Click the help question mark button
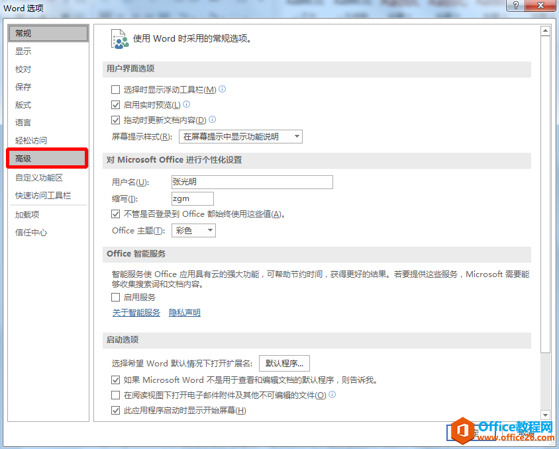 tap(515, 5)
